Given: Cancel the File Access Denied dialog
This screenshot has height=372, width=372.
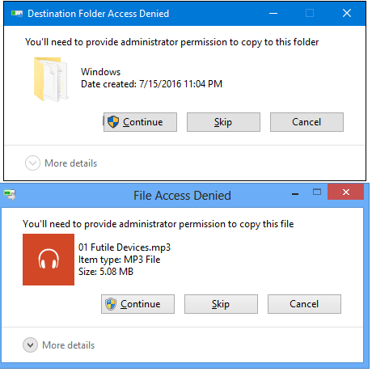Looking at the screenshot, I should pos(304,304).
